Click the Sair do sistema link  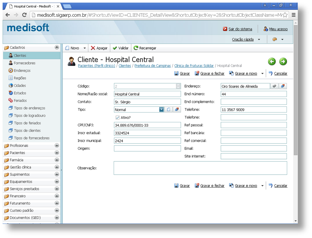click(240, 29)
